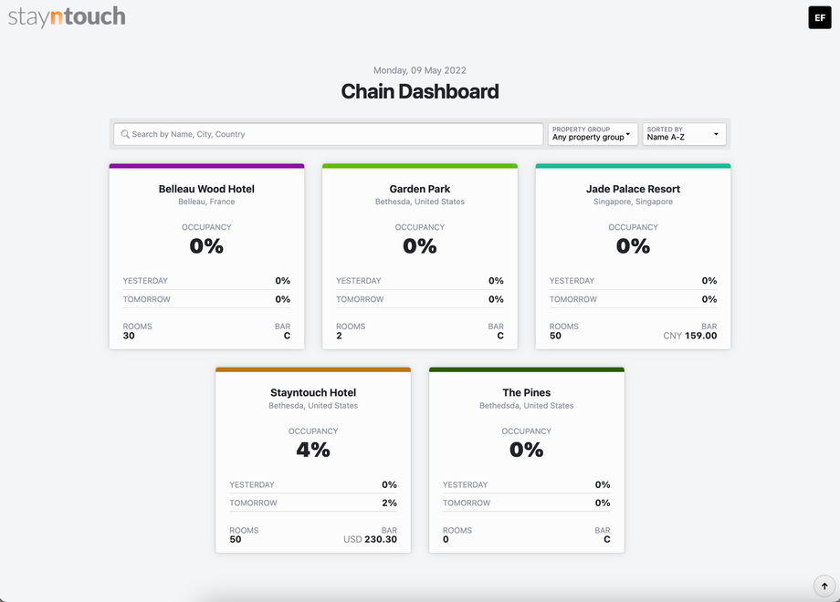Image resolution: width=840 pixels, height=602 pixels.
Task: Click the USD 230.30 BAR rate
Action: 370,539
